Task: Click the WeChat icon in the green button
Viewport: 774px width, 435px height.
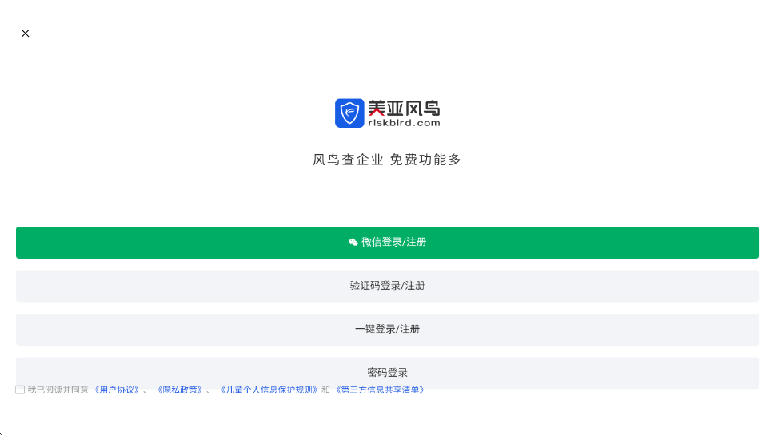Action: tap(353, 242)
